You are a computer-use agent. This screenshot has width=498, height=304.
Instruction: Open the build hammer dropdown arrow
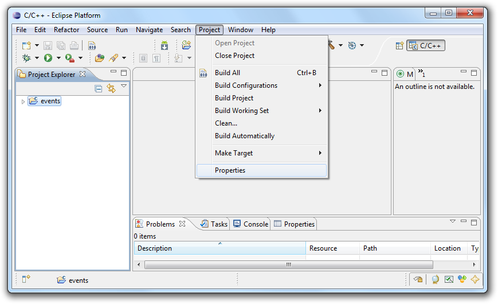tap(340, 45)
